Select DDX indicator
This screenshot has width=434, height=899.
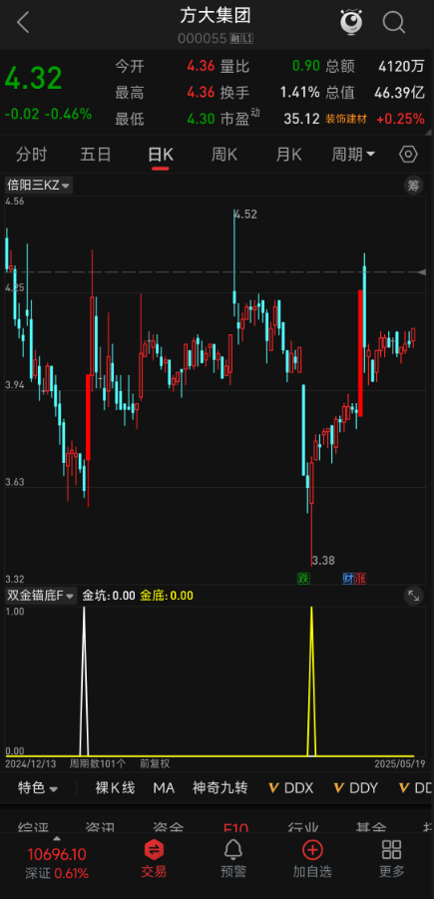coord(291,788)
